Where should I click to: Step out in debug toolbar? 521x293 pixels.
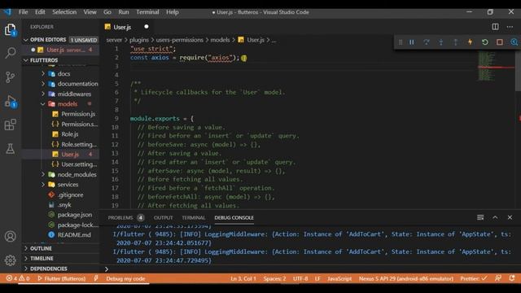tap(456, 42)
